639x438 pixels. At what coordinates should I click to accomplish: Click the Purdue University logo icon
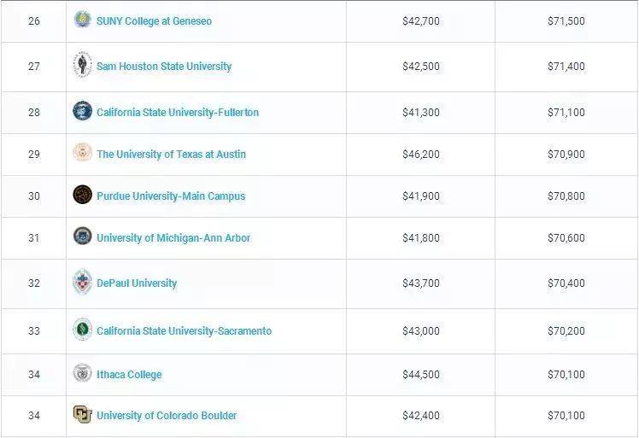tap(82, 195)
